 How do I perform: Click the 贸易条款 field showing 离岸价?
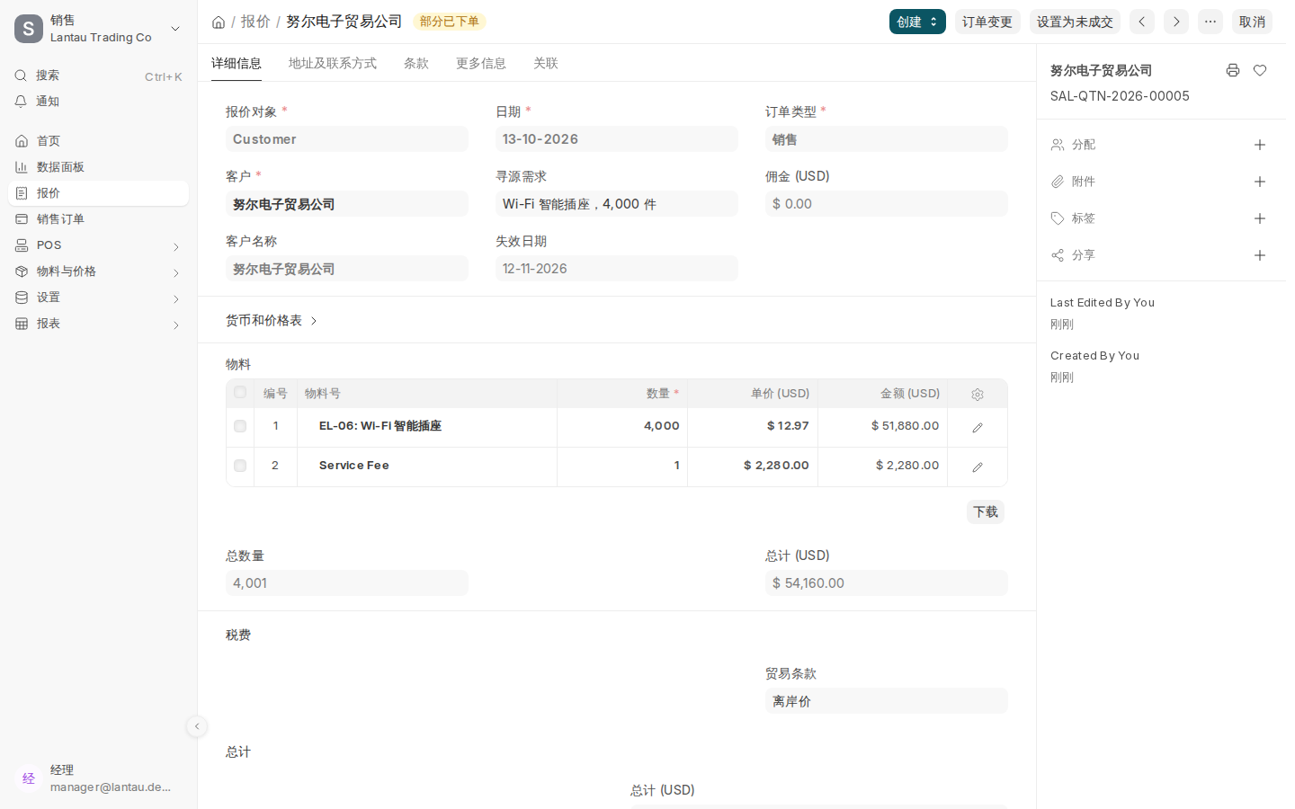click(x=887, y=701)
